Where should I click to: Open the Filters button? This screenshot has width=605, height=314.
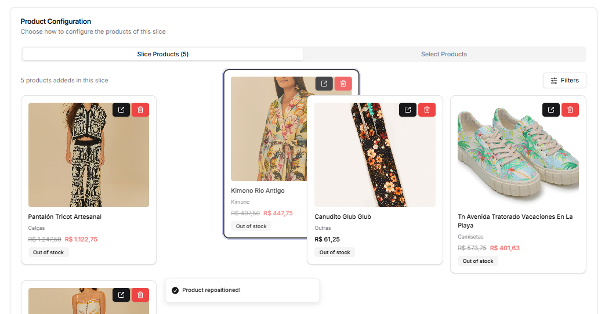[564, 81]
